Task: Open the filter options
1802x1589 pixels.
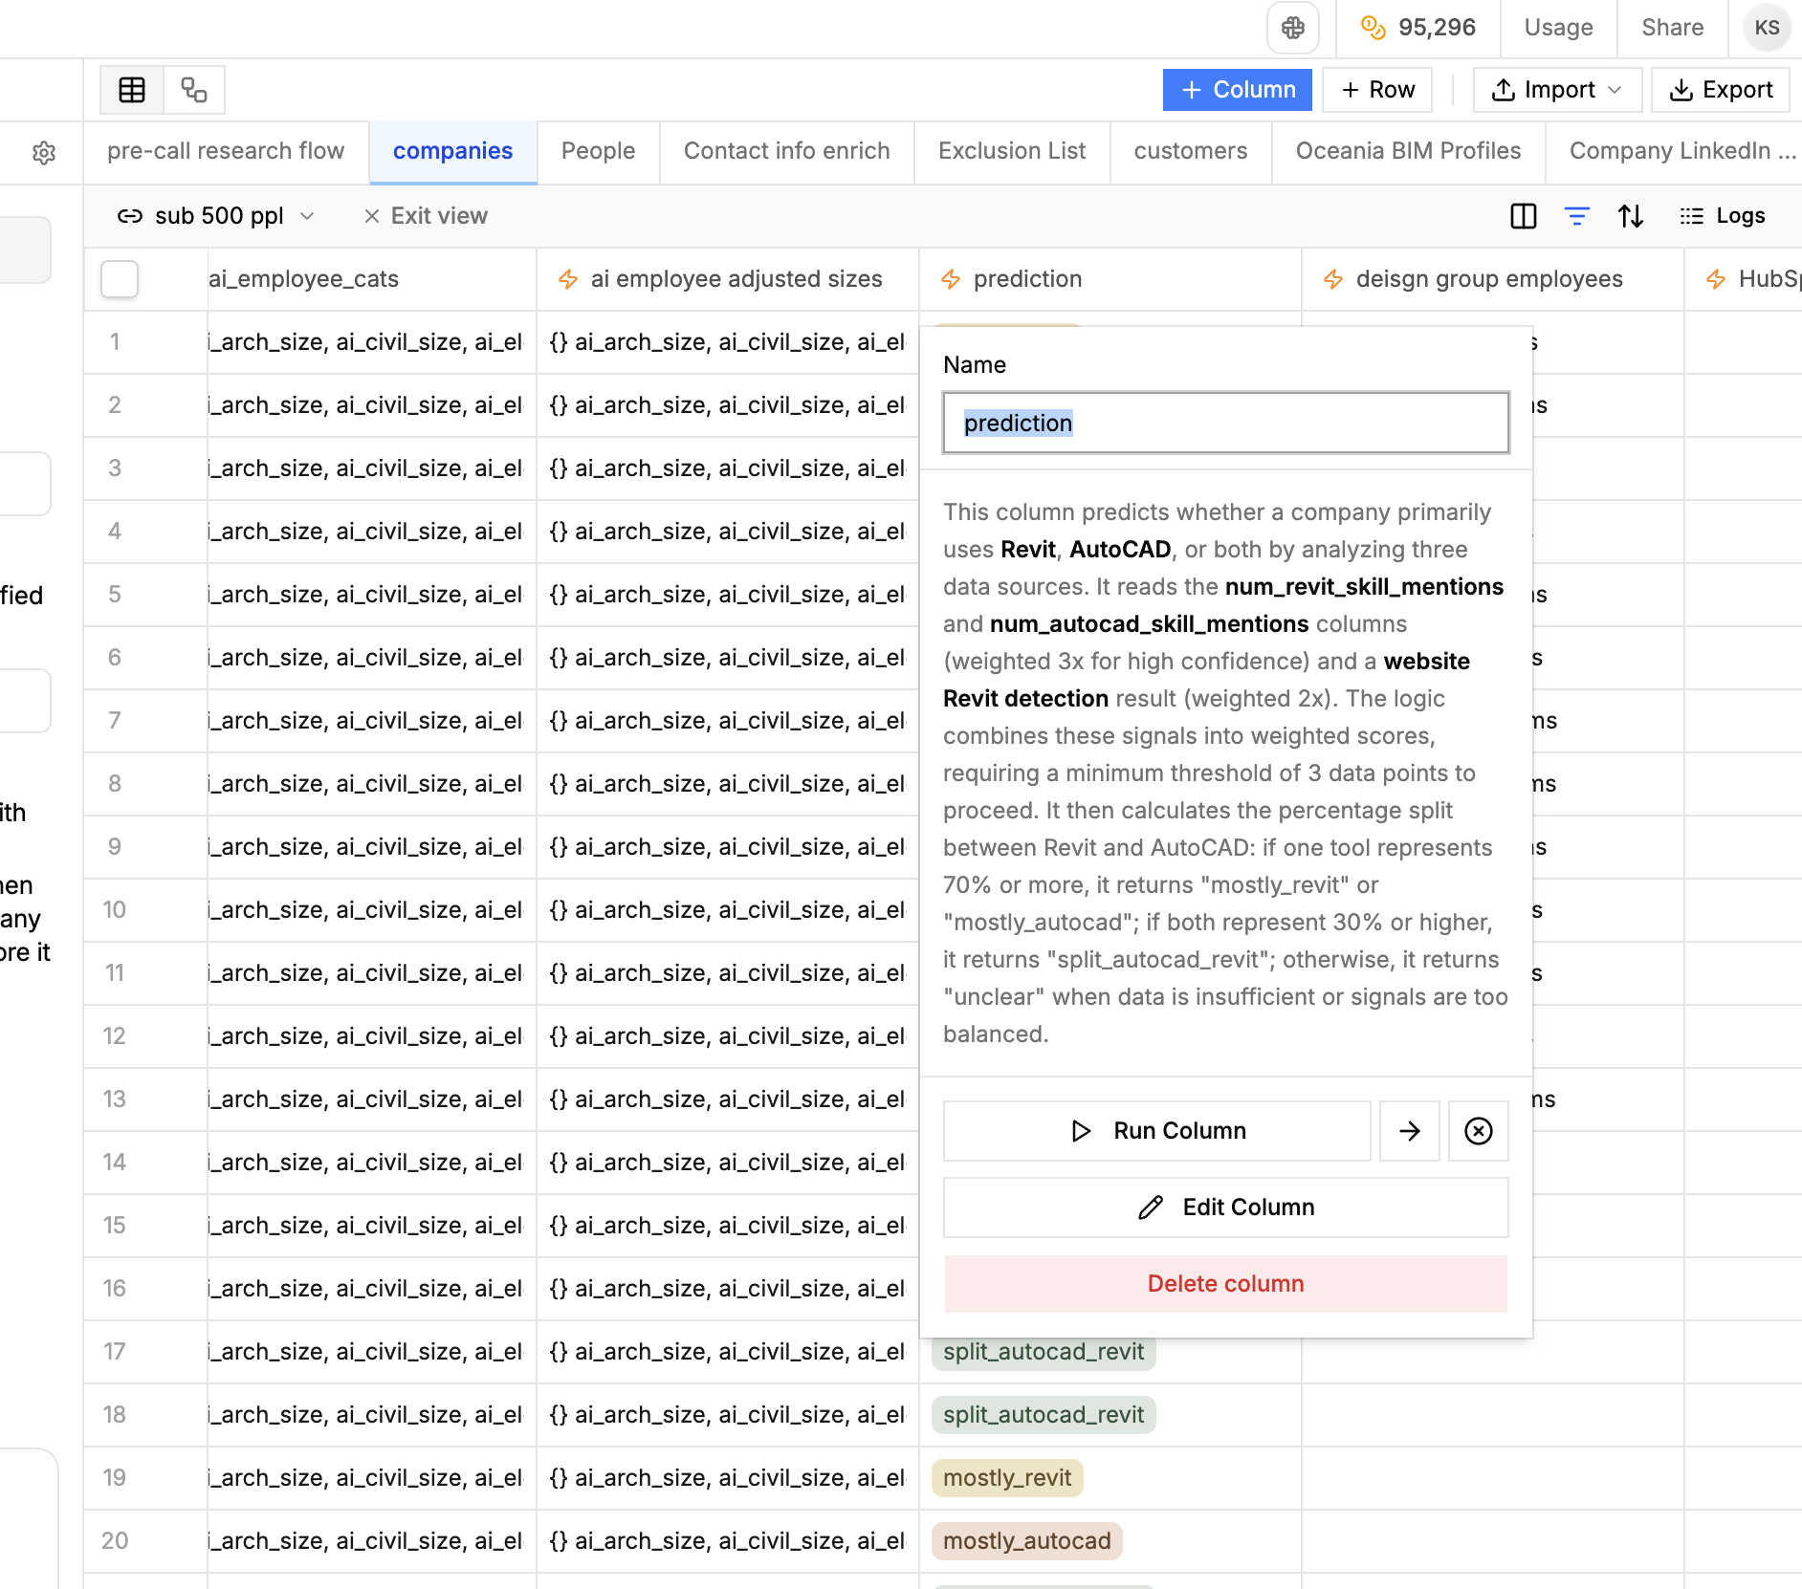Action: point(1577,216)
